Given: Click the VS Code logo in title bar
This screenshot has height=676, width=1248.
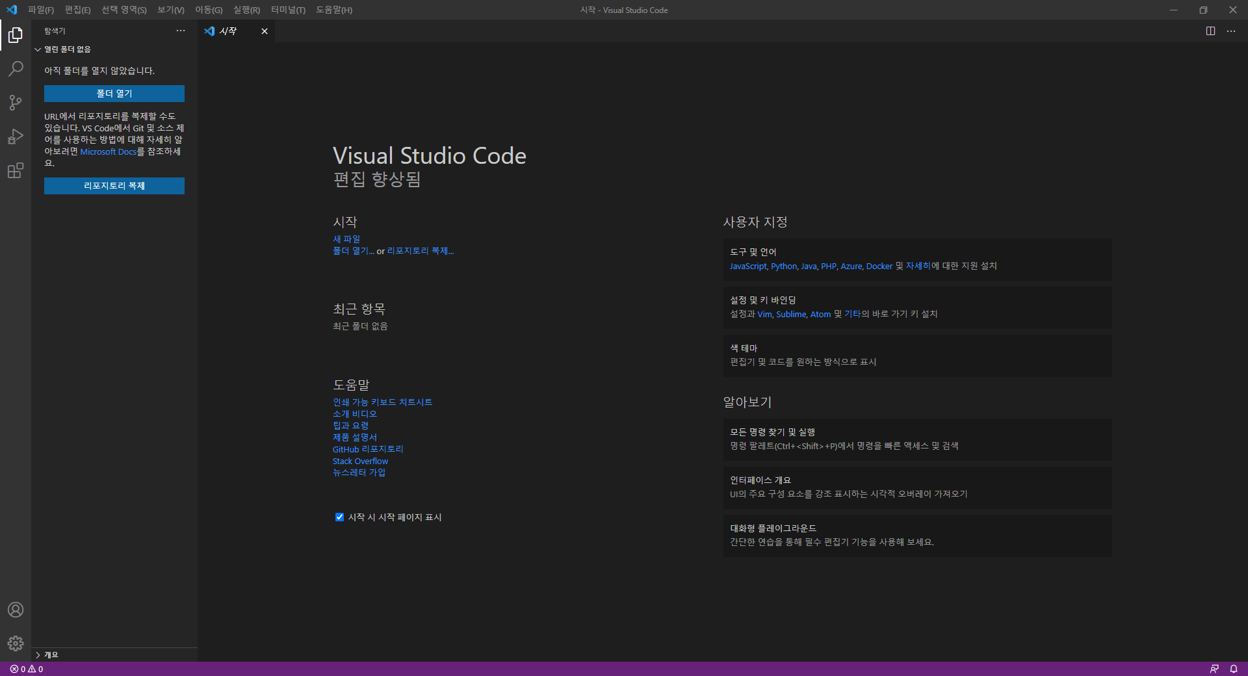Looking at the screenshot, I should (12, 10).
